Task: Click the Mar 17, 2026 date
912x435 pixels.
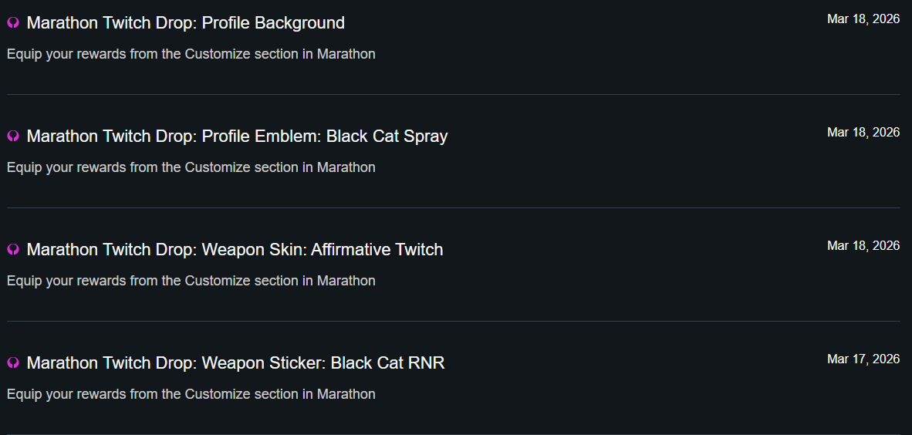Action: 863,359
